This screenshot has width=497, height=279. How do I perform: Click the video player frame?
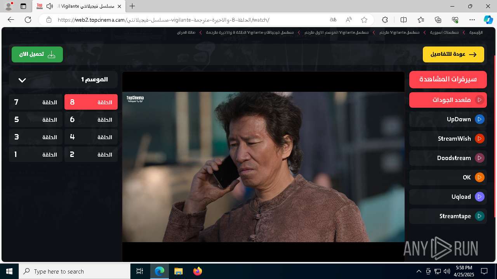[x=263, y=167]
